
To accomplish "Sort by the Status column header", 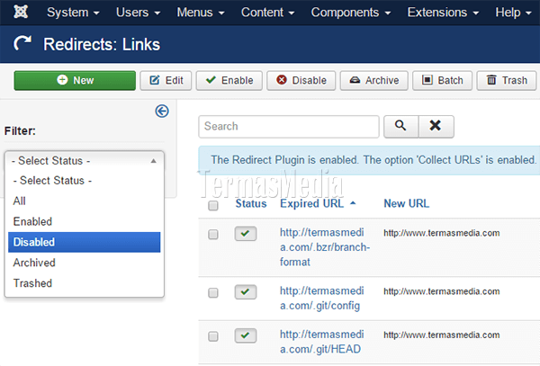I will pyautogui.click(x=251, y=203).
